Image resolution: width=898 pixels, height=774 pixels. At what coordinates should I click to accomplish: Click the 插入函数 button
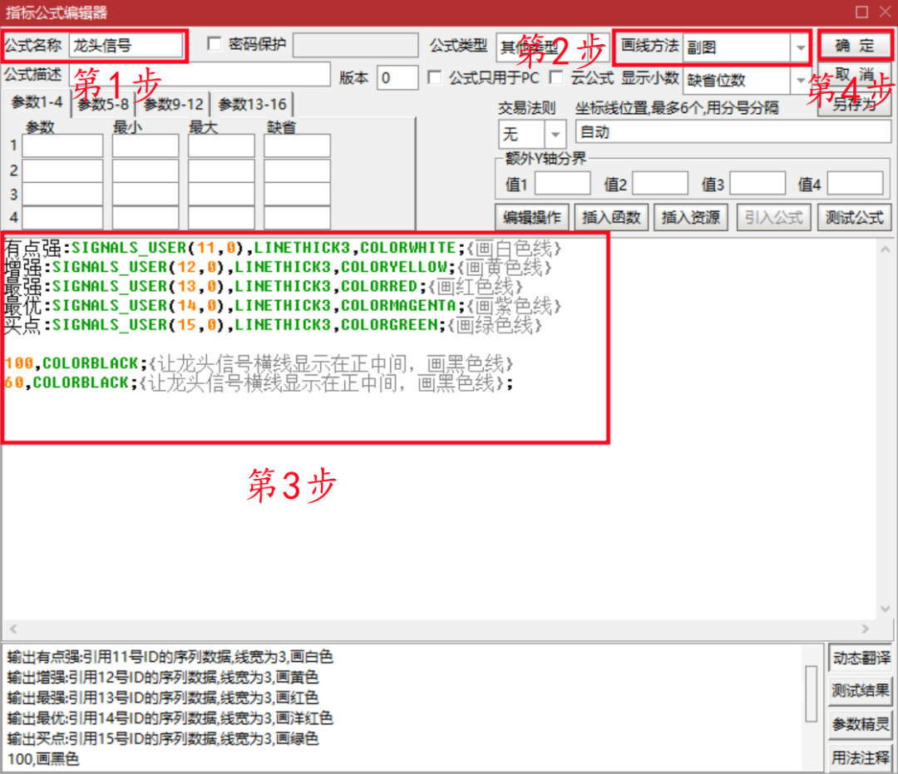(x=611, y=218)
